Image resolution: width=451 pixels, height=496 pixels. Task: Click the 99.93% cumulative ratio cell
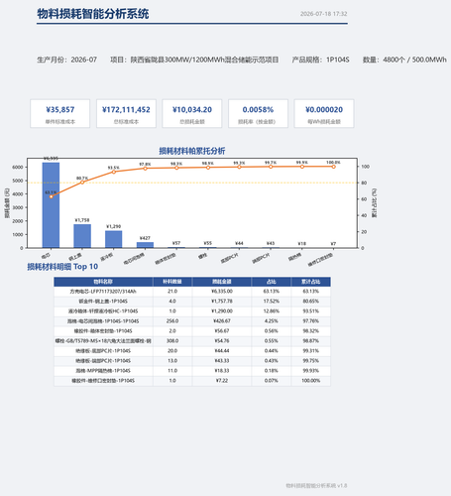tap(311, 371)
